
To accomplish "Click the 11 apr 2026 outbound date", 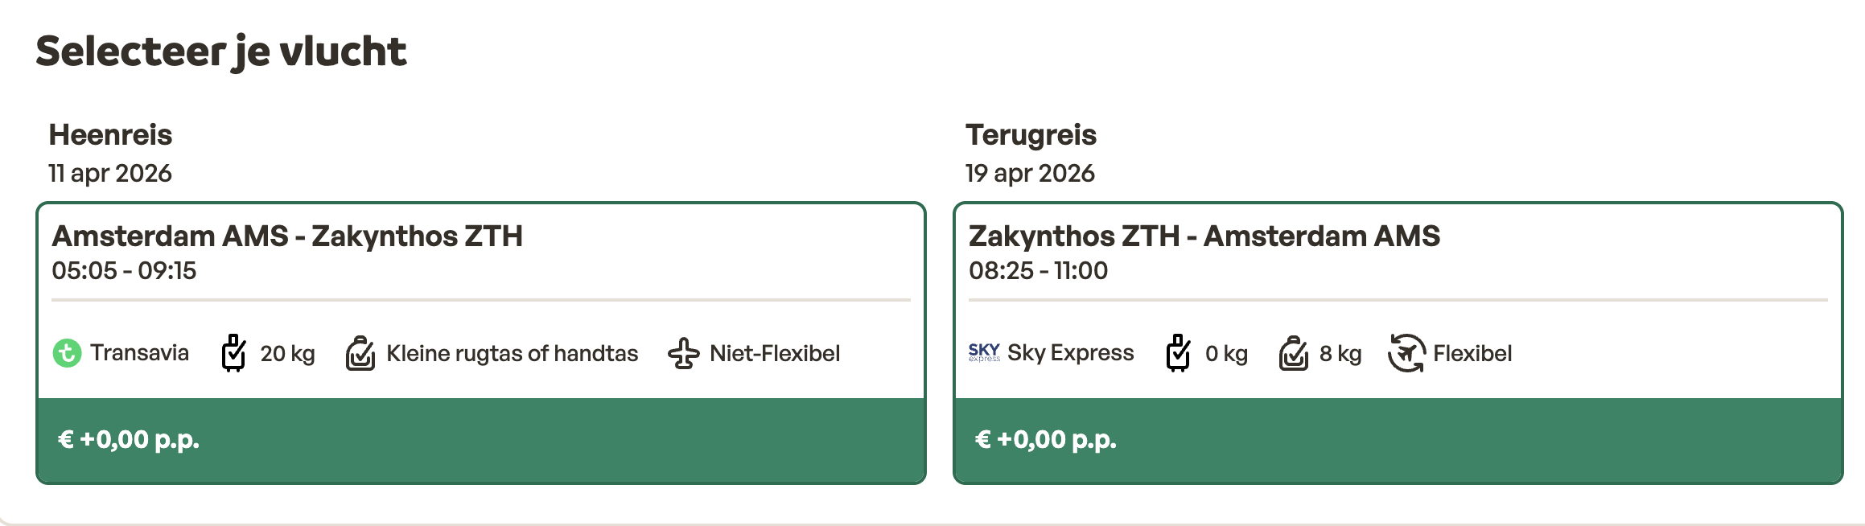I will pyautogui.click(x=110, y=174).
